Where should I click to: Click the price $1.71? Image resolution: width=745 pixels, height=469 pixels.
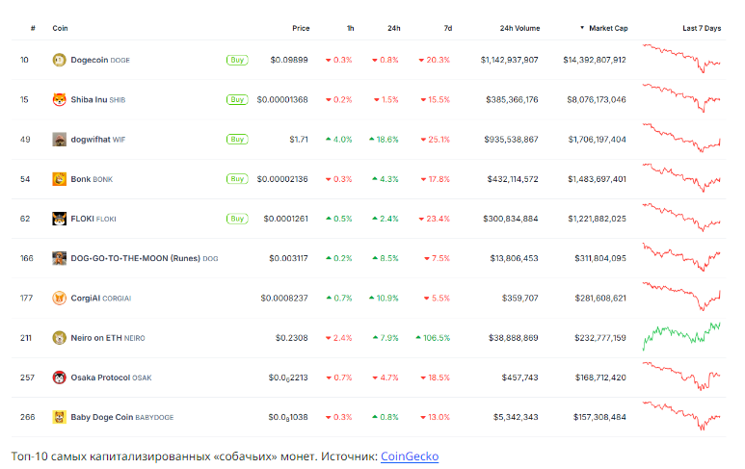[299, 139]
